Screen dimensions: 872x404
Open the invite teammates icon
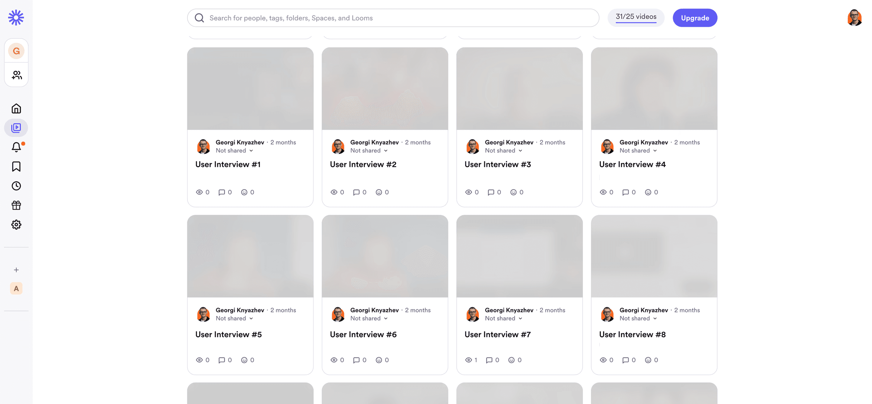point(16,75)
